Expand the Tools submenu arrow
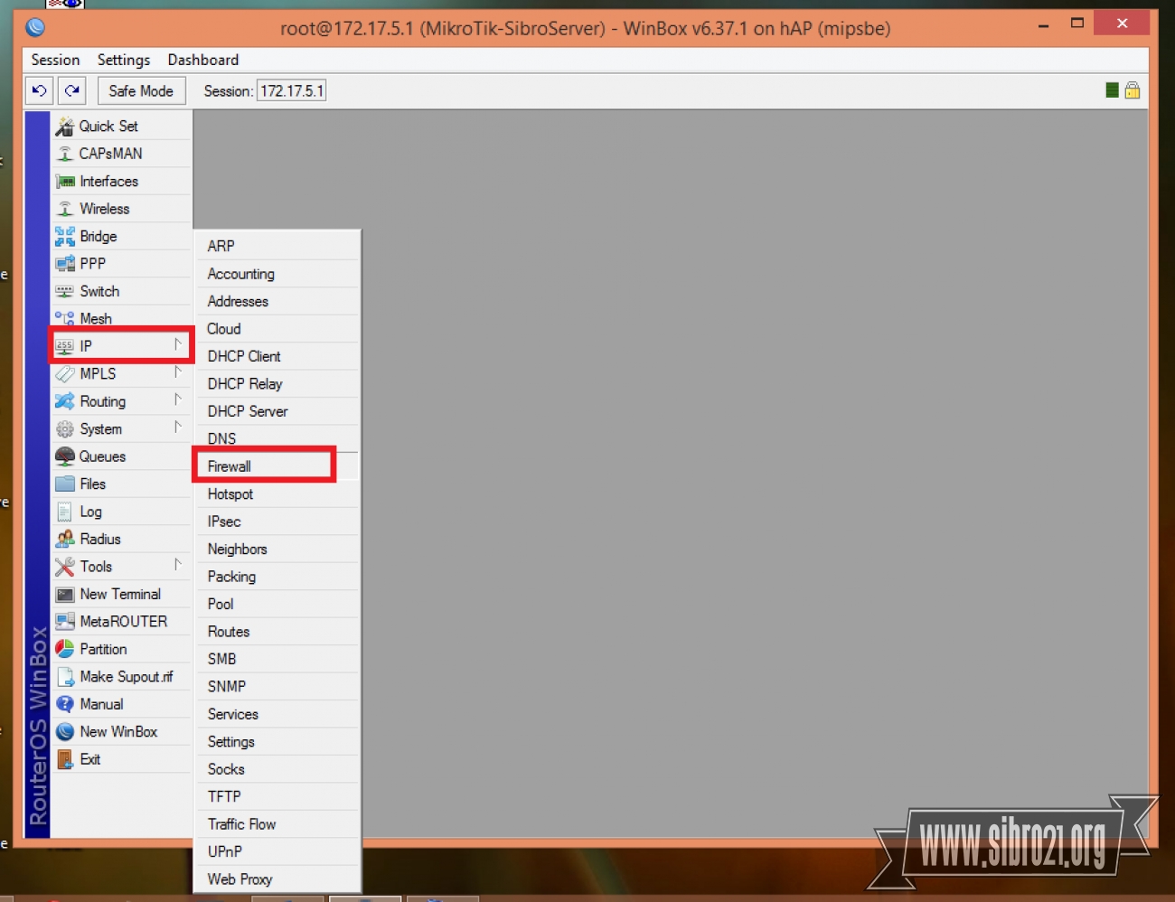Screen dimensions: 1175x902 (x=178, y=565)
